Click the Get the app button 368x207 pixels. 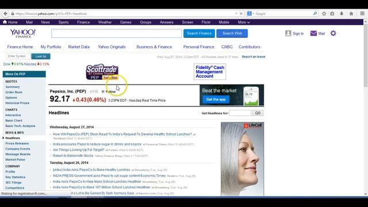point(216,99)
